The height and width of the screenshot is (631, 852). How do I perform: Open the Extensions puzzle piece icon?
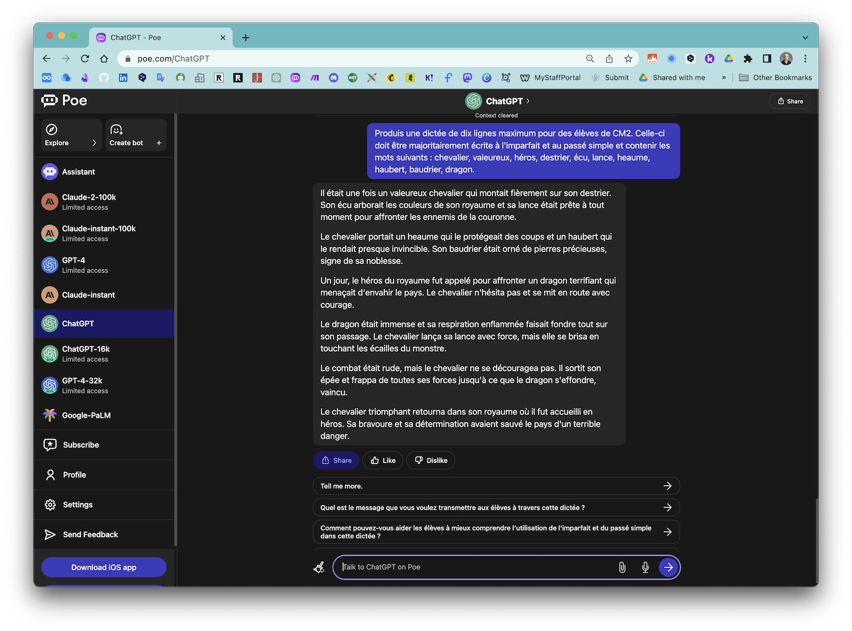[748, 58]
